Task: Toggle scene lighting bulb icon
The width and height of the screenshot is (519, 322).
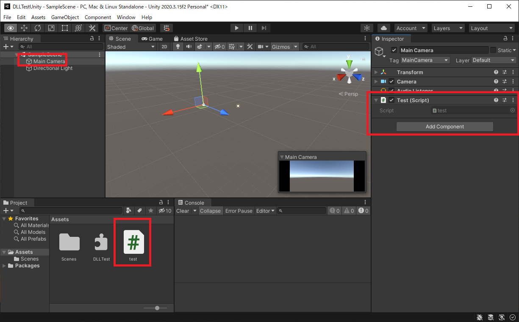Action: pos(178,47)
